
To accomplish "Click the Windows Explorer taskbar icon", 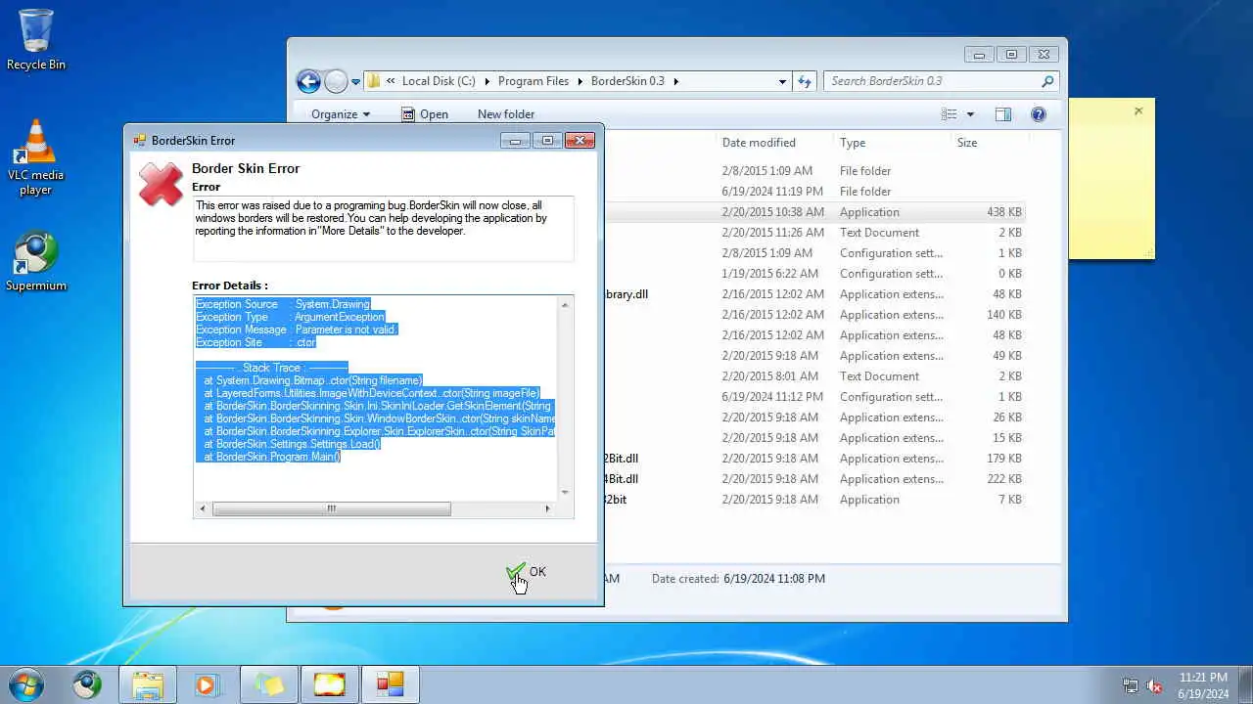I will [x=148, y=684].
